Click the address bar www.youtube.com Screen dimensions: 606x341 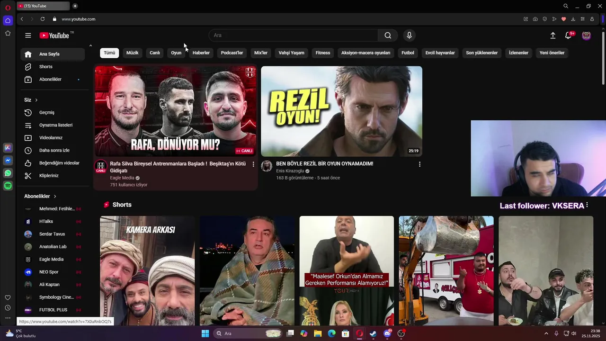pos(78,19)
